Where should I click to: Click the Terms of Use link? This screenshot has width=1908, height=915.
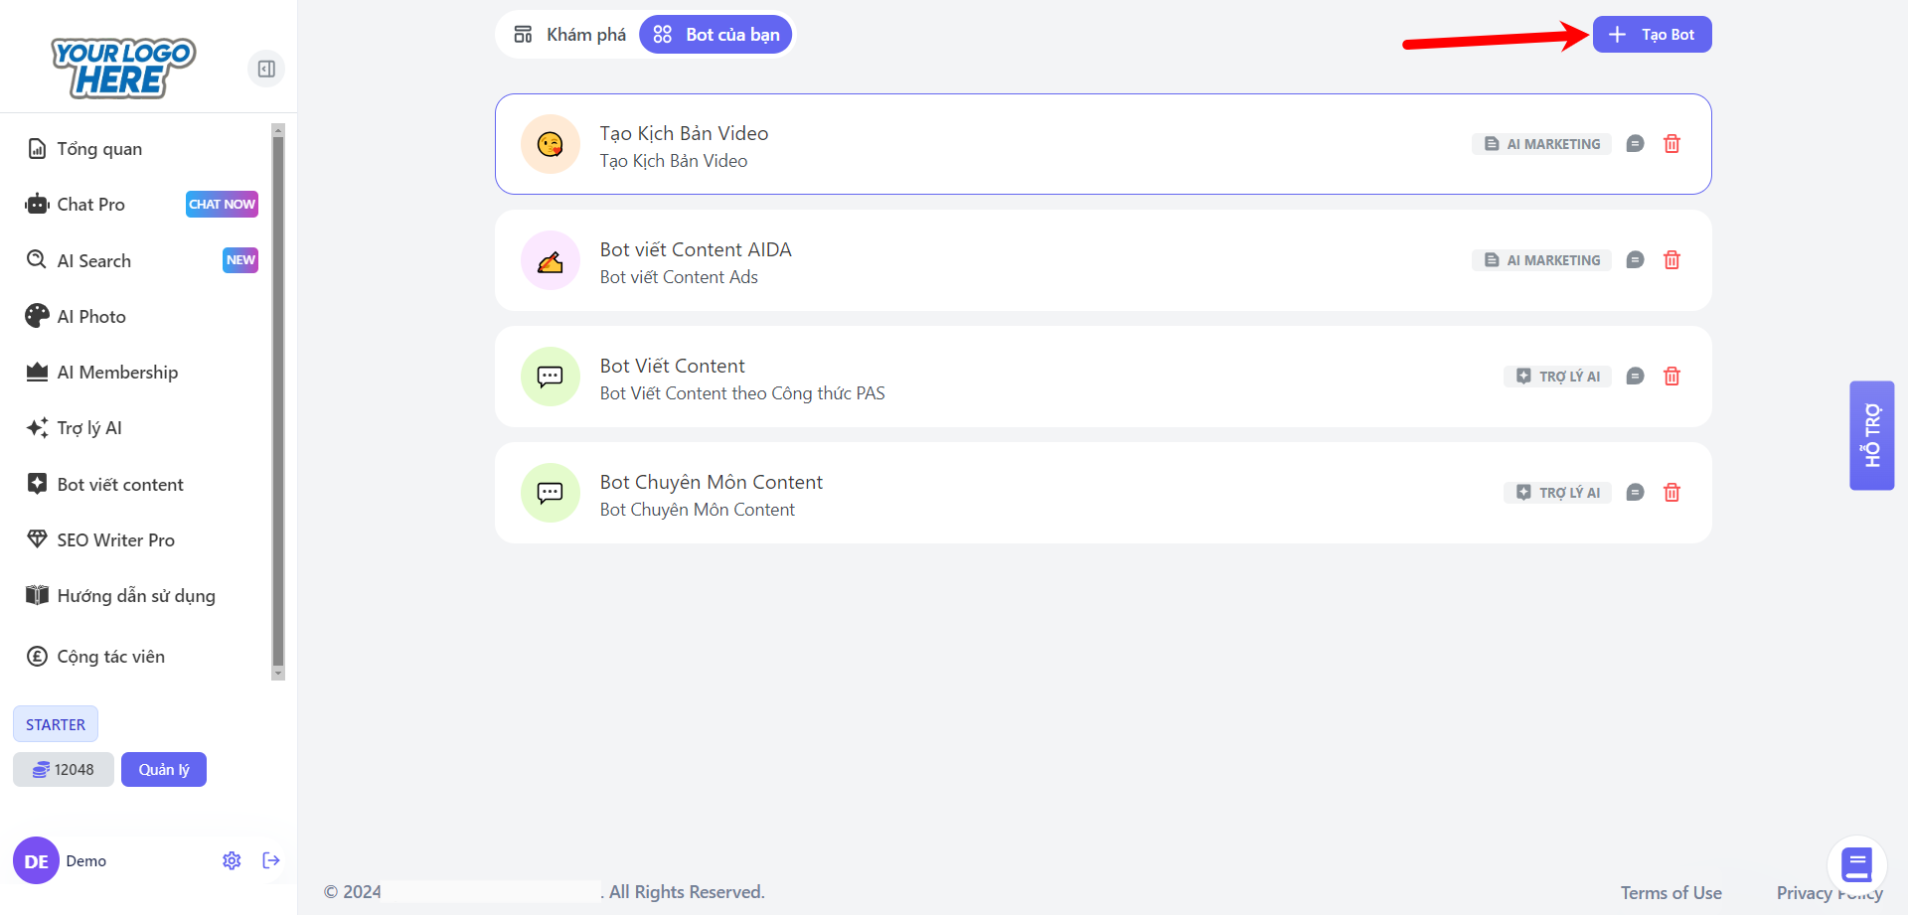point(1670,892)
